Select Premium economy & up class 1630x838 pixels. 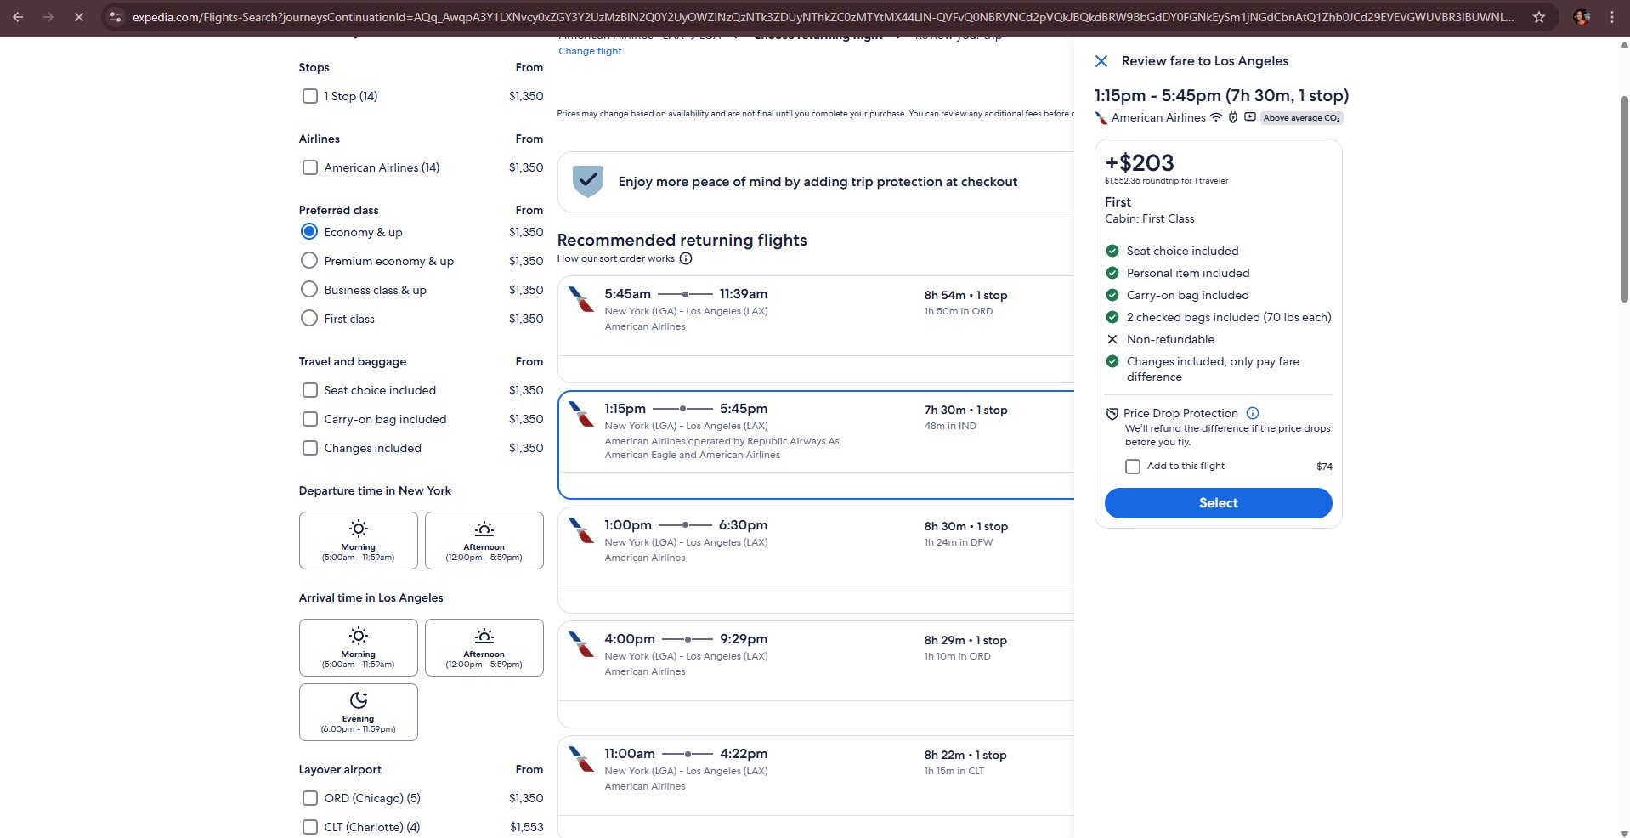click(x=309, y=261)
